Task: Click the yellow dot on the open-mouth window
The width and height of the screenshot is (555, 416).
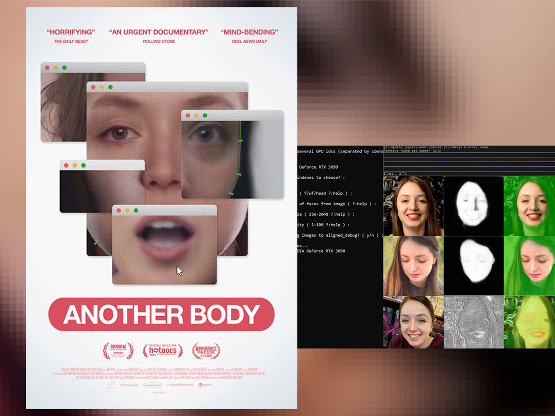Action: click(127, 210)
